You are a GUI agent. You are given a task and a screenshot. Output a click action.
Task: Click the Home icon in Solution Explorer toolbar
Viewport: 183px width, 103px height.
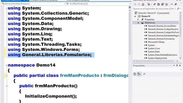point(143,5)
